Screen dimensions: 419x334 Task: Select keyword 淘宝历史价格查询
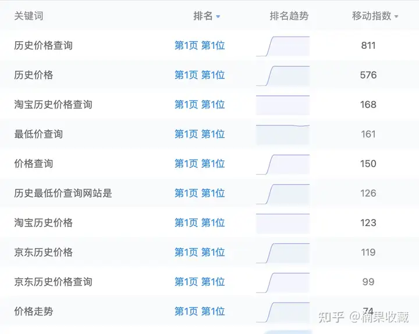tap(53, 105)
